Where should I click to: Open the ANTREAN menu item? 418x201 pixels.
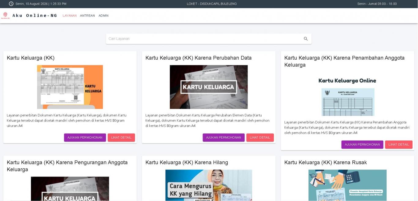click(x=88, y=16)
